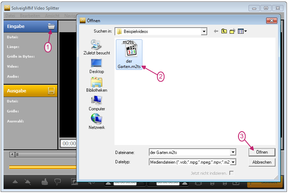Screen dimensions: 288x193
Task: Click the Ausgabe panel header
Action: click(30, 91)
